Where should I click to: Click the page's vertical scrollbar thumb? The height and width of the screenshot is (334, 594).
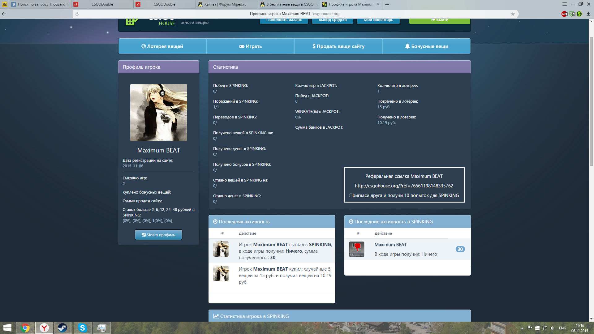point(591,102)
